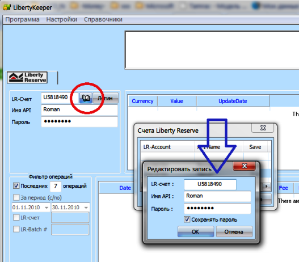Screen dimensions: 299x262
Task: Sort by the Currency column header
Action: tap(142, 101)
